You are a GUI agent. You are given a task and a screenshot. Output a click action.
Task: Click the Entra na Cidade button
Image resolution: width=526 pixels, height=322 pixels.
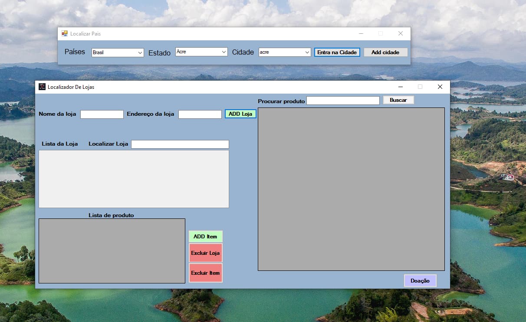[337, 52]
